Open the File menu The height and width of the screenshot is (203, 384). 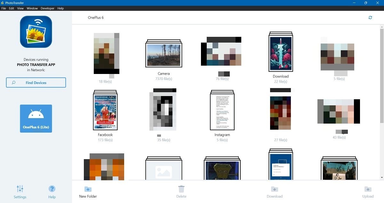coord(4,8)
